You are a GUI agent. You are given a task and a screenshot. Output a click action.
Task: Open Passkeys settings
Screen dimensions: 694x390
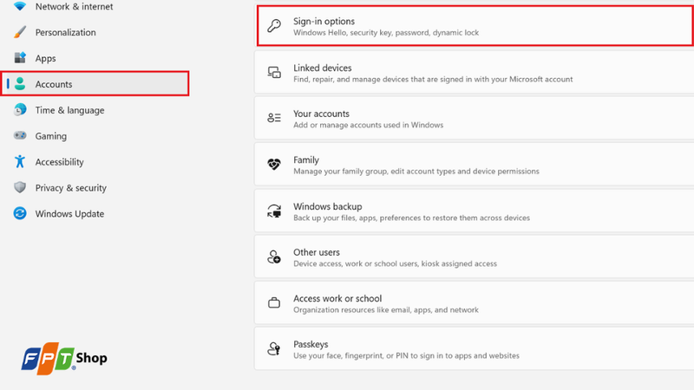pos(474,349)
